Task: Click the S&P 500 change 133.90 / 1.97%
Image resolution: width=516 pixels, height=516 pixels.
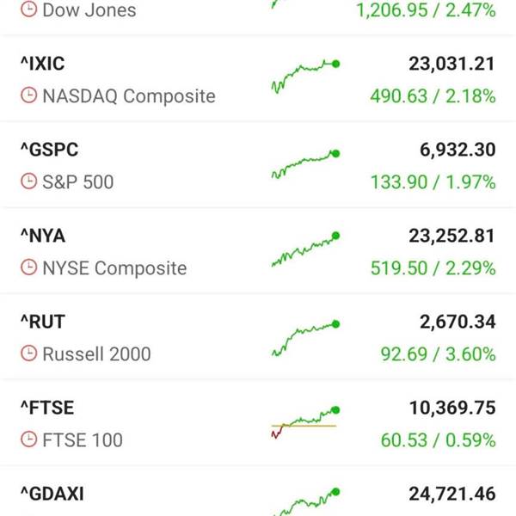Action: (x=433, y=182)
